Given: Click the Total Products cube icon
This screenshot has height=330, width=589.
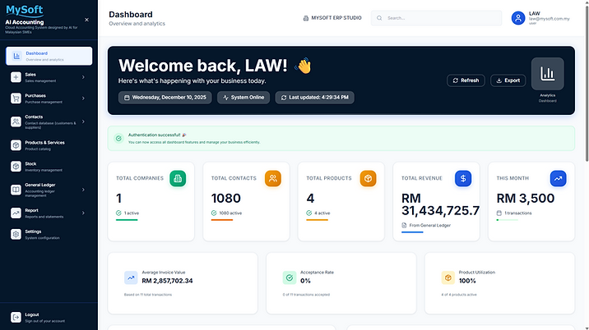Looking at the screenshot, I should (x=368, y=178).
